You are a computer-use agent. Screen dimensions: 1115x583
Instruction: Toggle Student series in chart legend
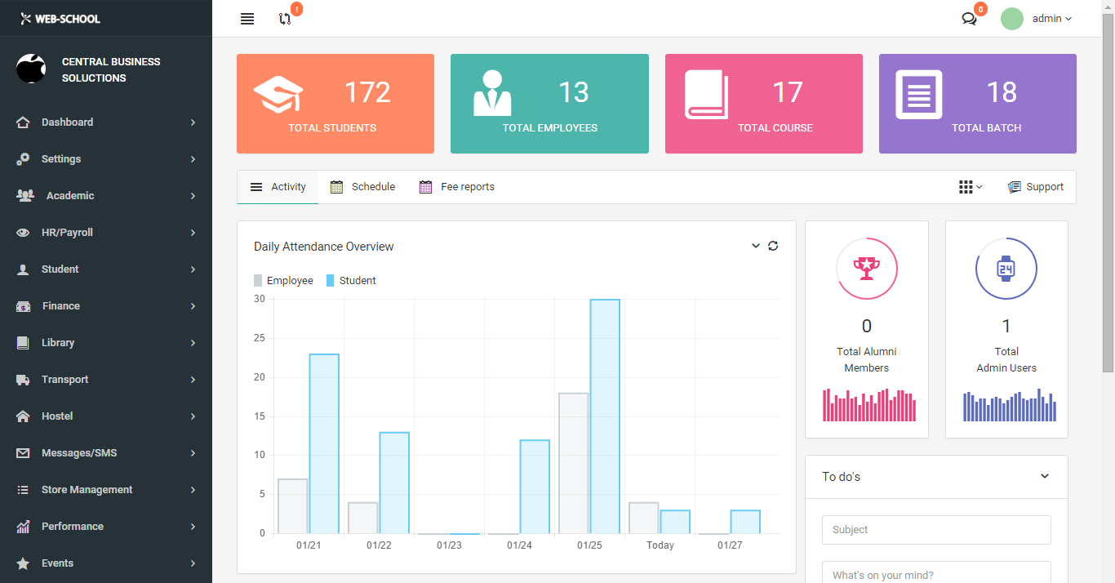point(351,281)
